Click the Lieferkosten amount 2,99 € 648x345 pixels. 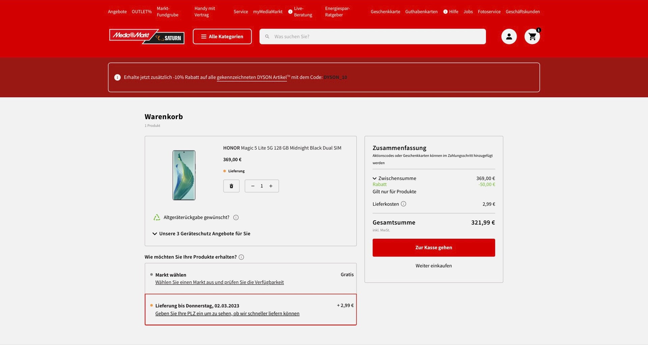click(489, 204)
